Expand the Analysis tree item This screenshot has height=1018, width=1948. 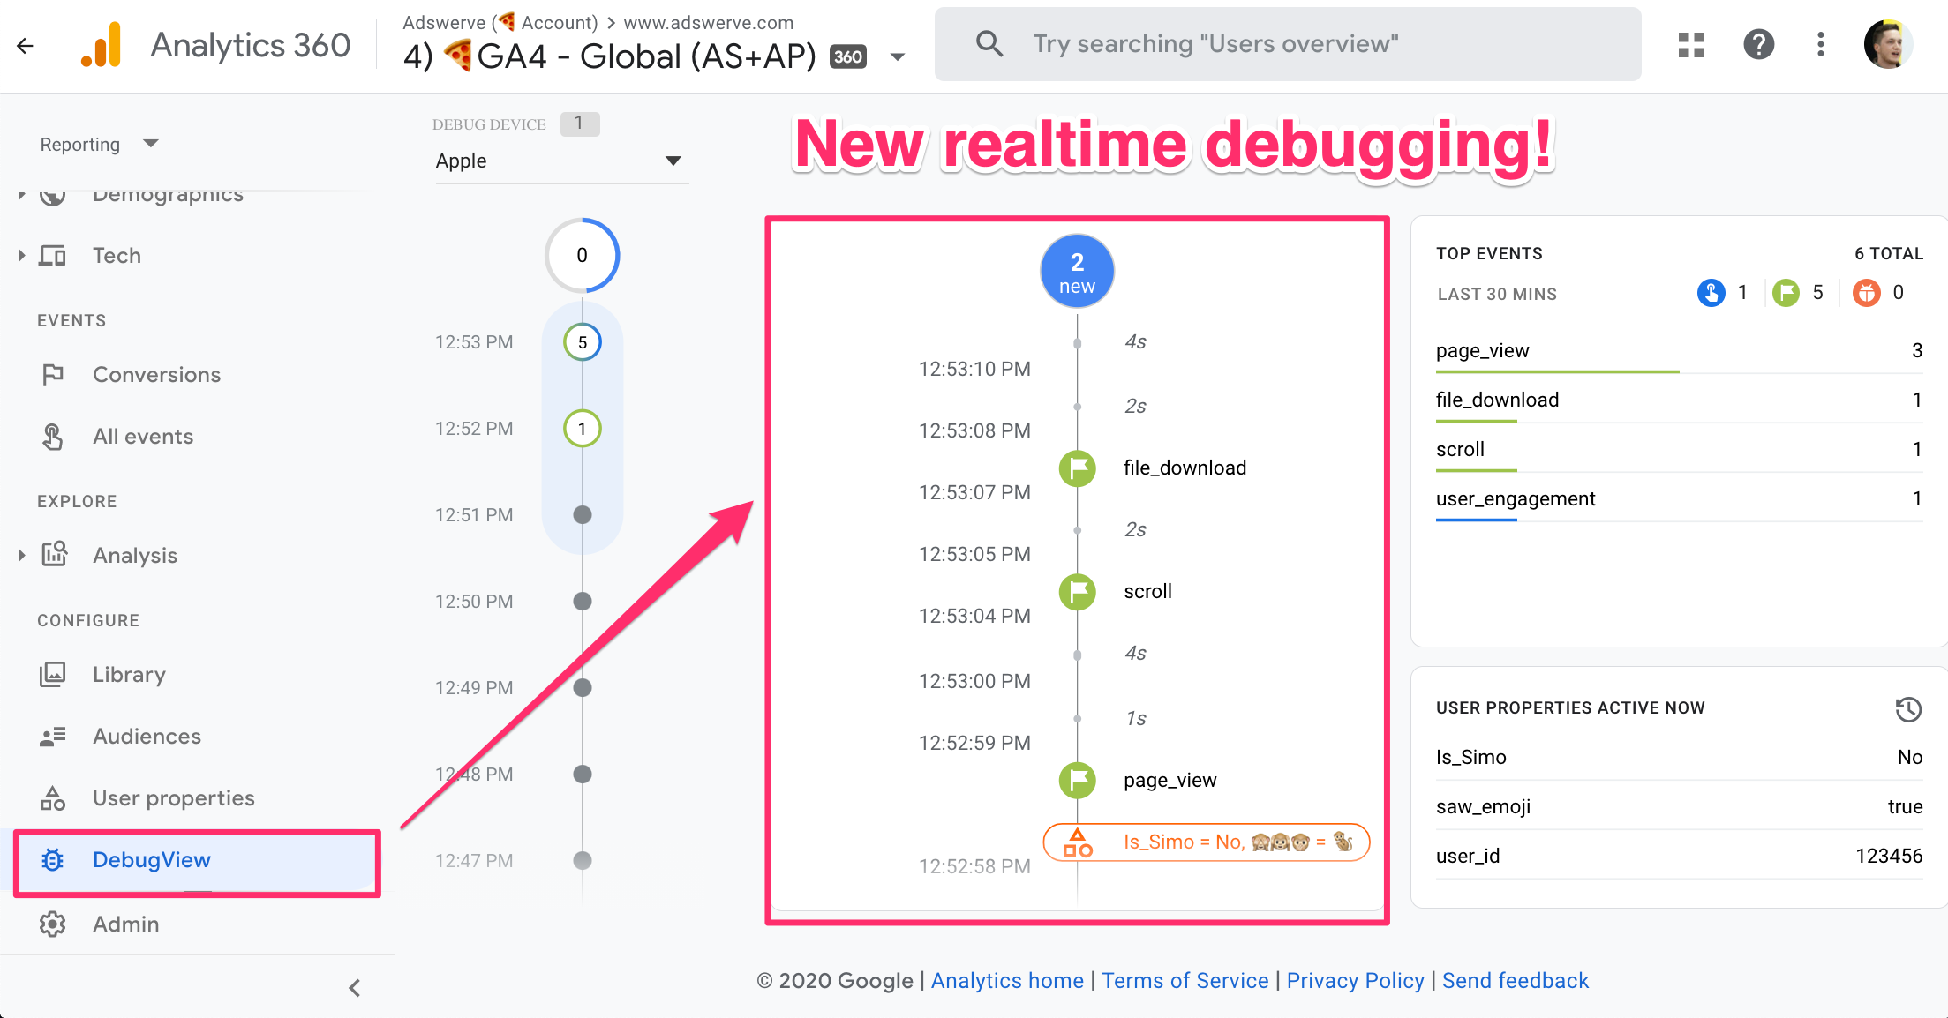tap(21, 555)
